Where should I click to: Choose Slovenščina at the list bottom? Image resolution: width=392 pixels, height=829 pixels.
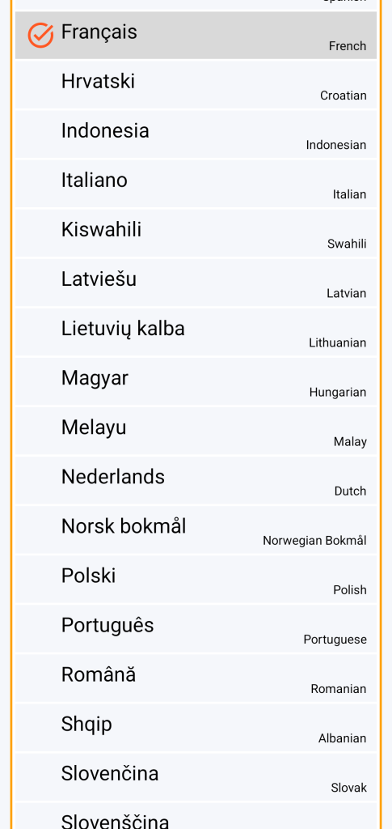coord(196,816)
